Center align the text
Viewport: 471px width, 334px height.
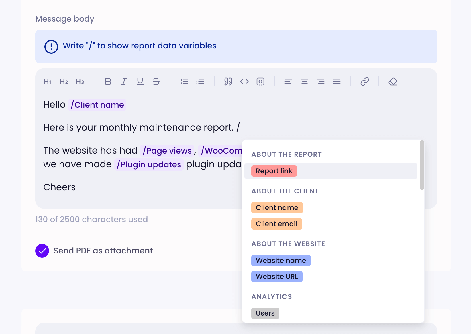304,81
